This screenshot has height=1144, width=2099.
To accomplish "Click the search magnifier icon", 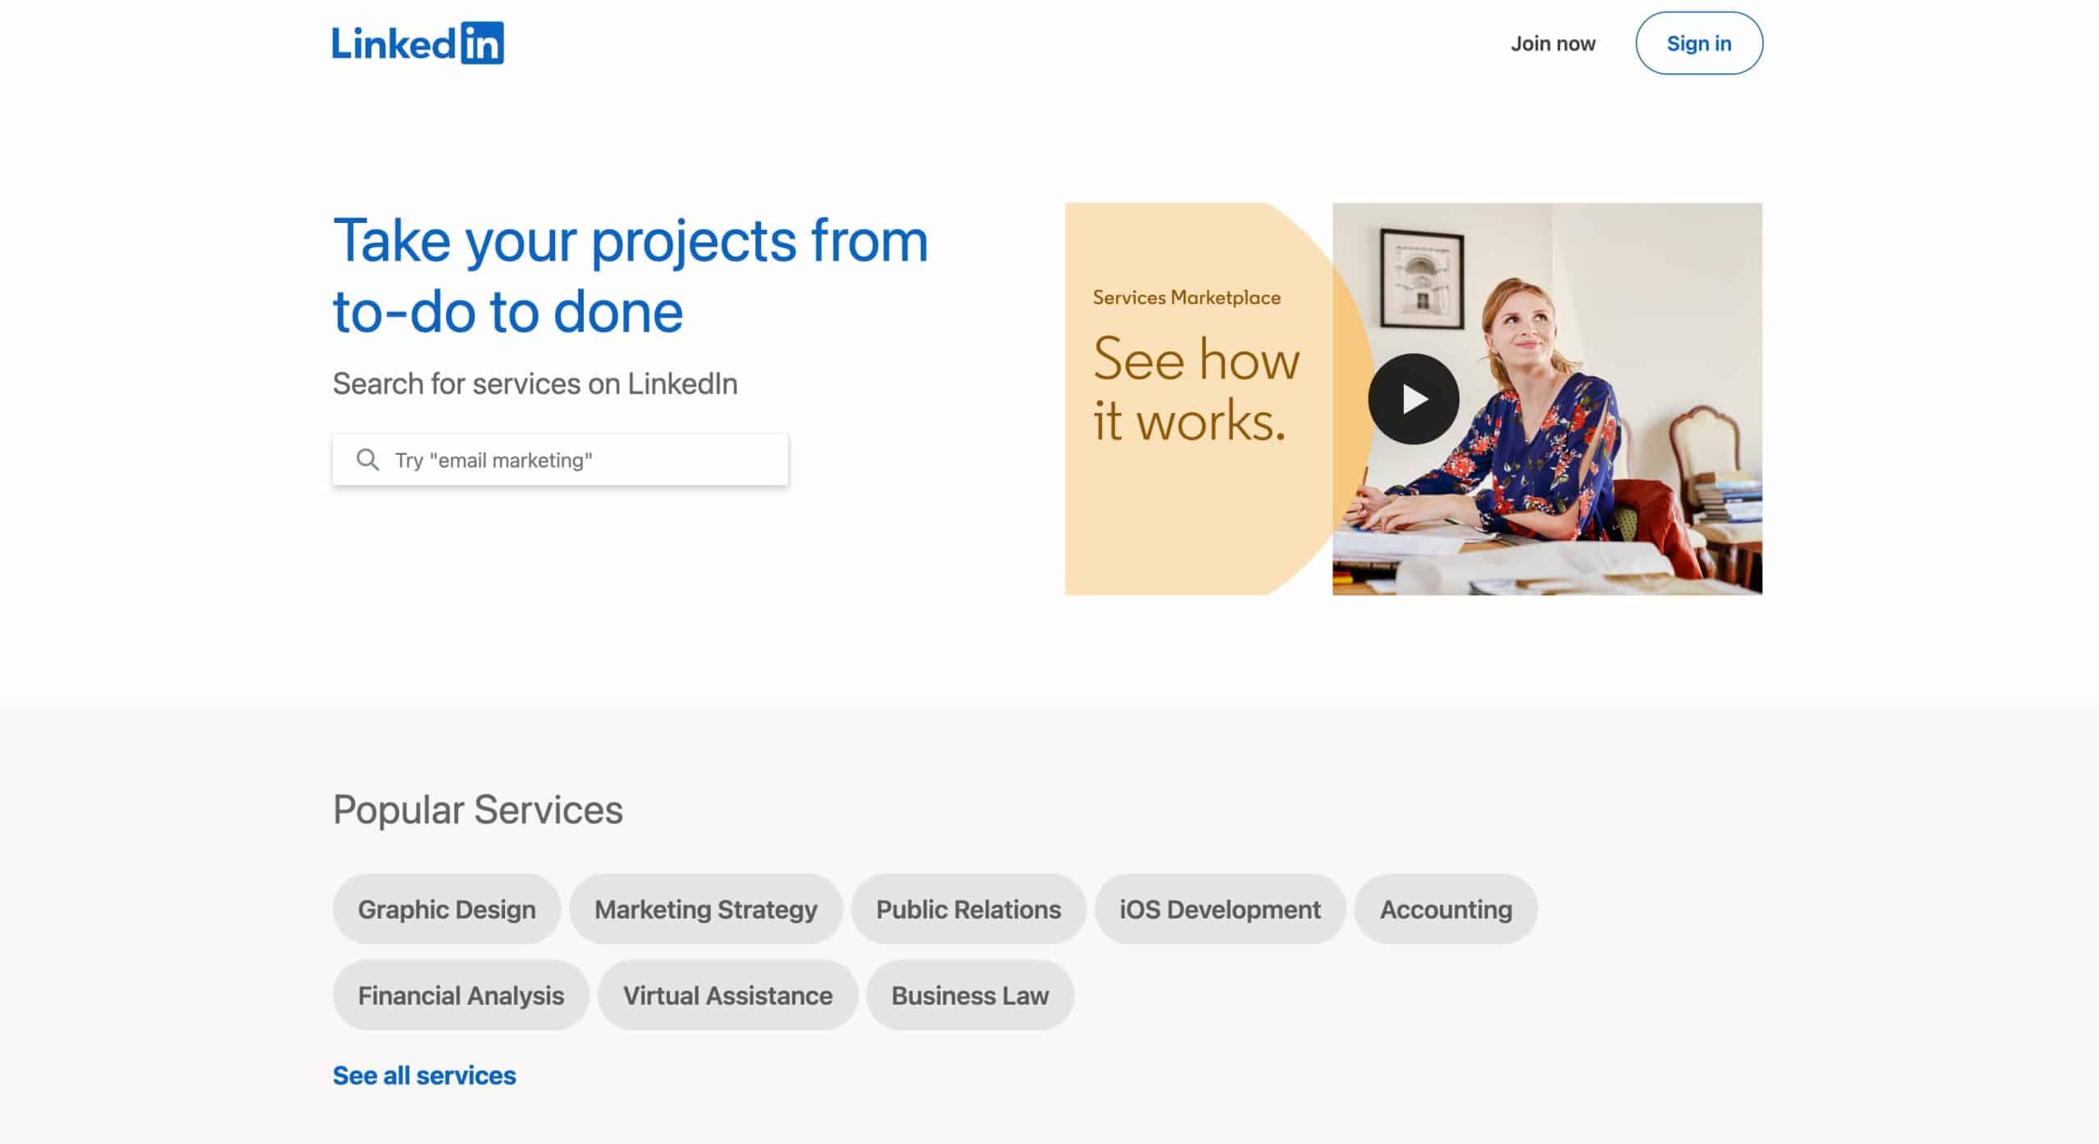I will coord(368,460).
